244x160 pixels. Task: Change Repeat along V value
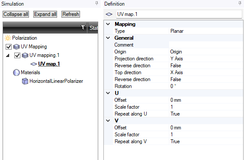206,141
